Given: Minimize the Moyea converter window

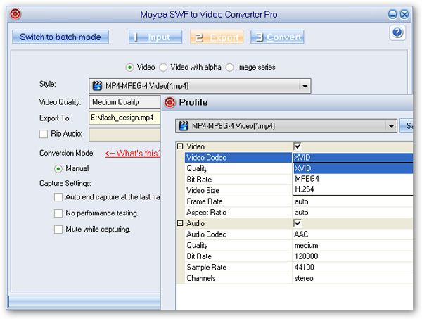Looking at the screenshot, I should click(392, 14).
